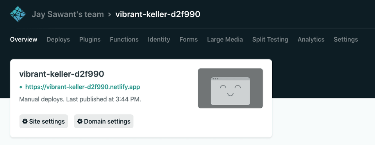Open the Identity tab
The height and width of the screenshot is (145, 375).
pyautogui.click(x=159, y=39)
